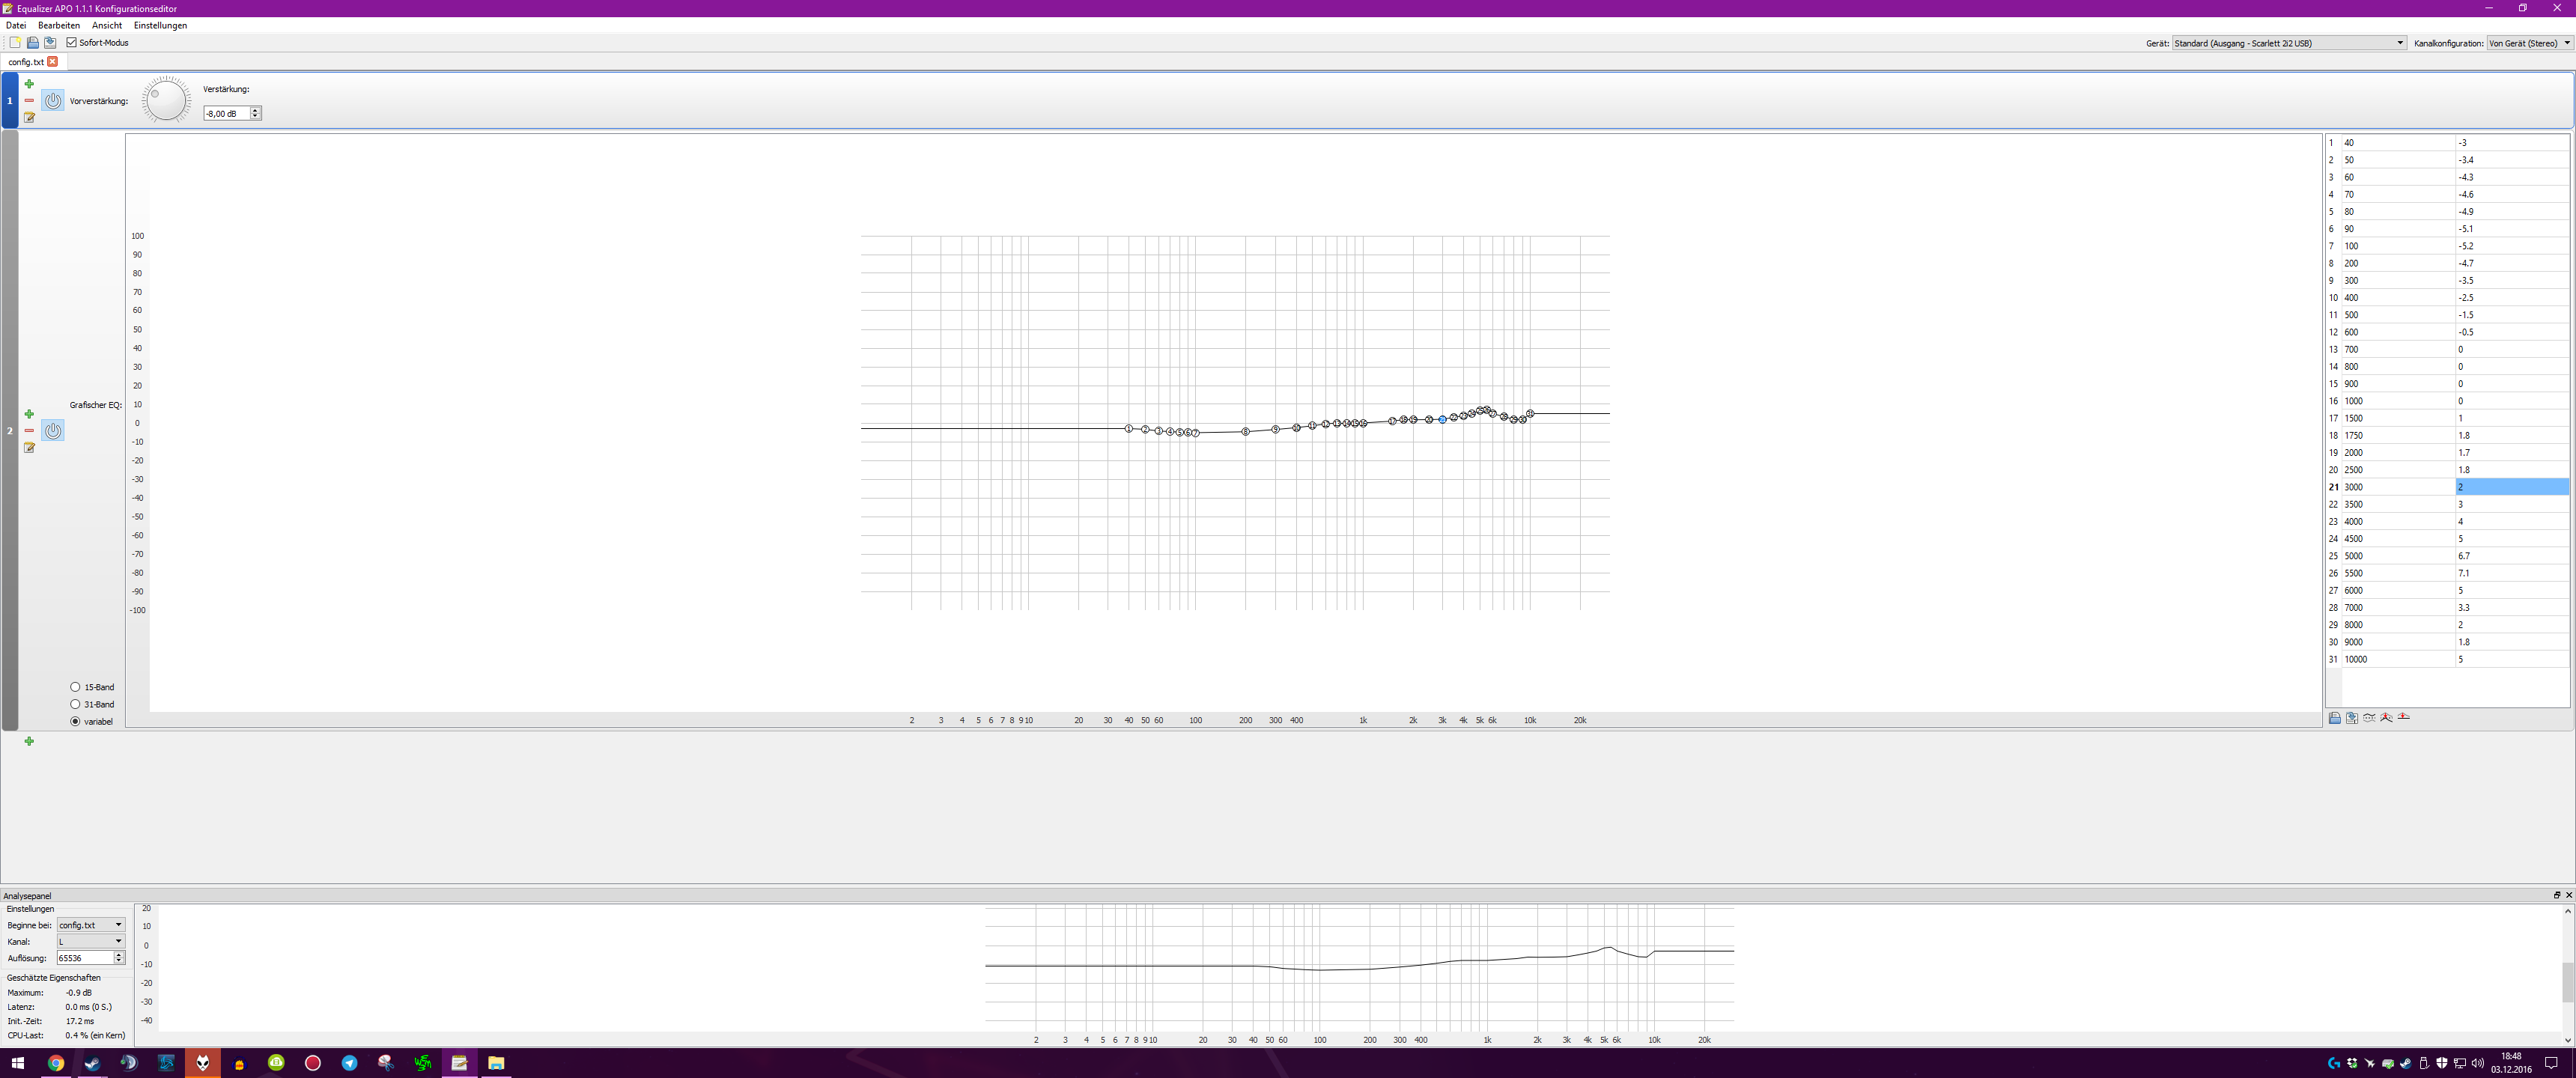2576x1078 pixels.
Task: Open the Einstellungen menu
Action: click(160, 25)
